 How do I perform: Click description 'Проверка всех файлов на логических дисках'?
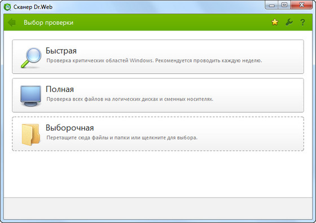coord(102,99)
